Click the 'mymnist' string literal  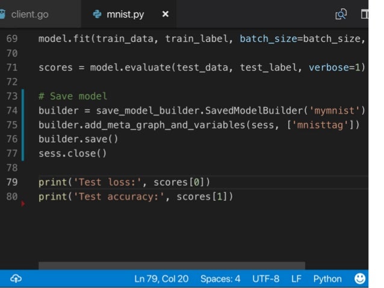(x=335, y=111)
